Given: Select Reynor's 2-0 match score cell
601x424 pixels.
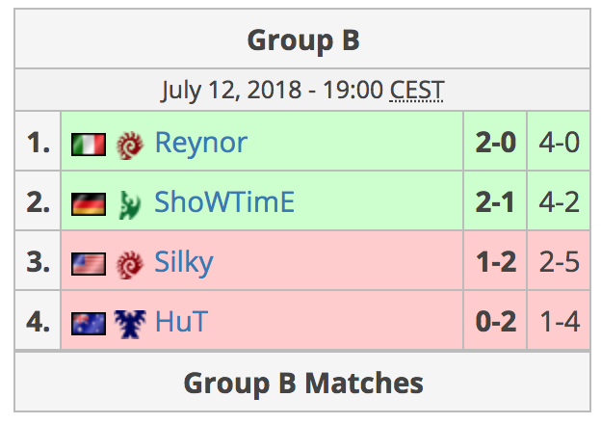Looking at the screenshot, I should [x=495, y=142].
